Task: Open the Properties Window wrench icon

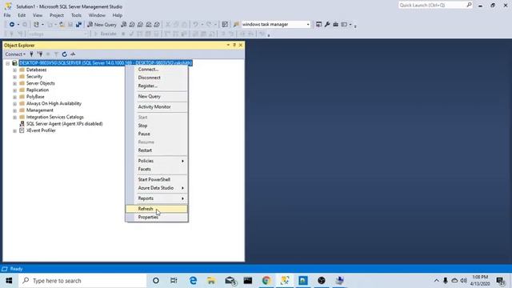Action: [x=327, y=25]
